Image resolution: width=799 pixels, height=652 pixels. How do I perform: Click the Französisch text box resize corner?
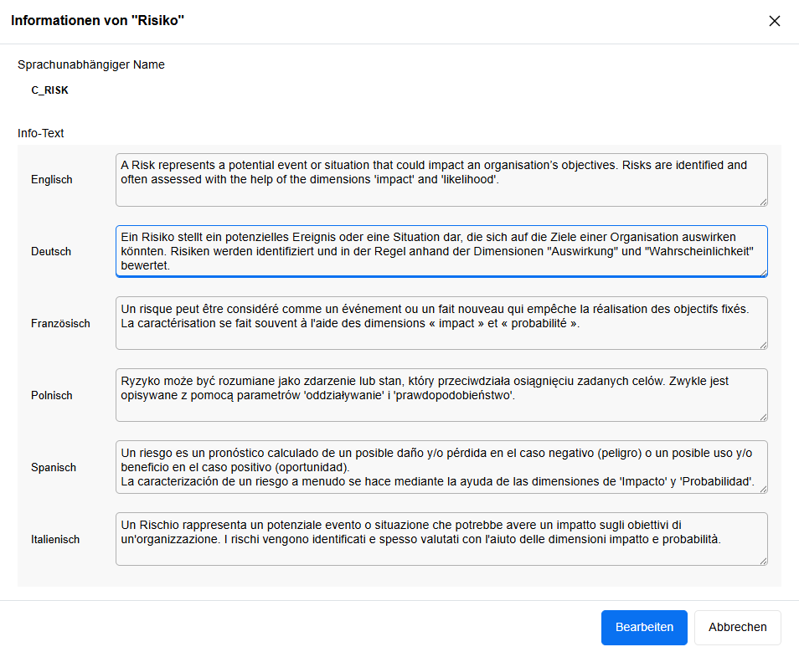pyautogui.click(x=763, y=345)
